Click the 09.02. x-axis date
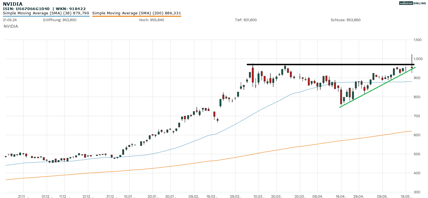This screenshot has width=428, height=198. click(x=194, y=196)
